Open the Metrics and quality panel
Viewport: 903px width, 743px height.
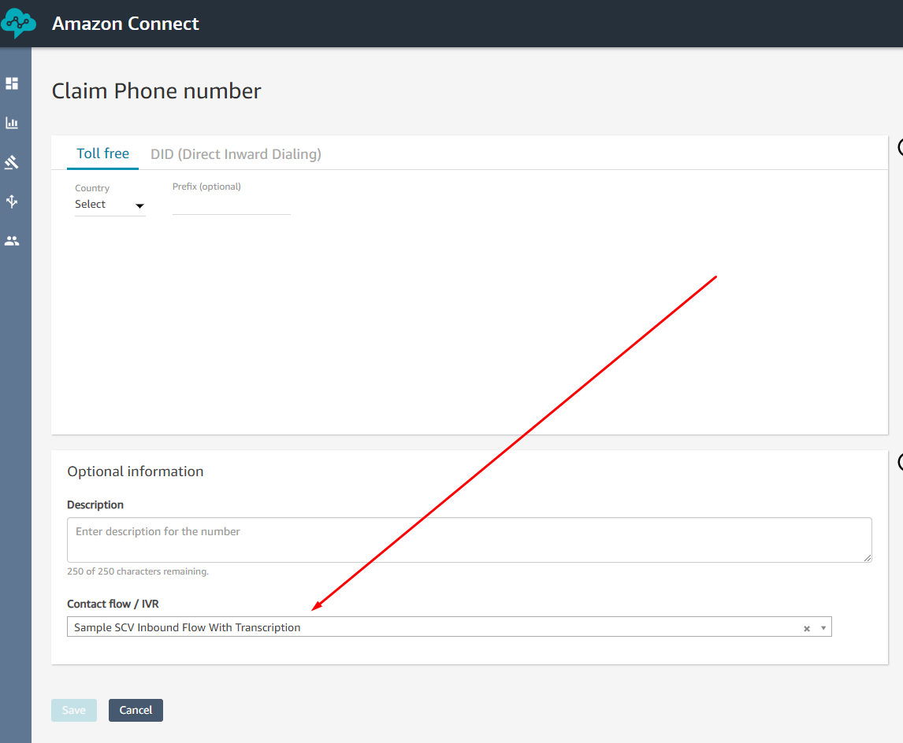(x=13, y=122)
